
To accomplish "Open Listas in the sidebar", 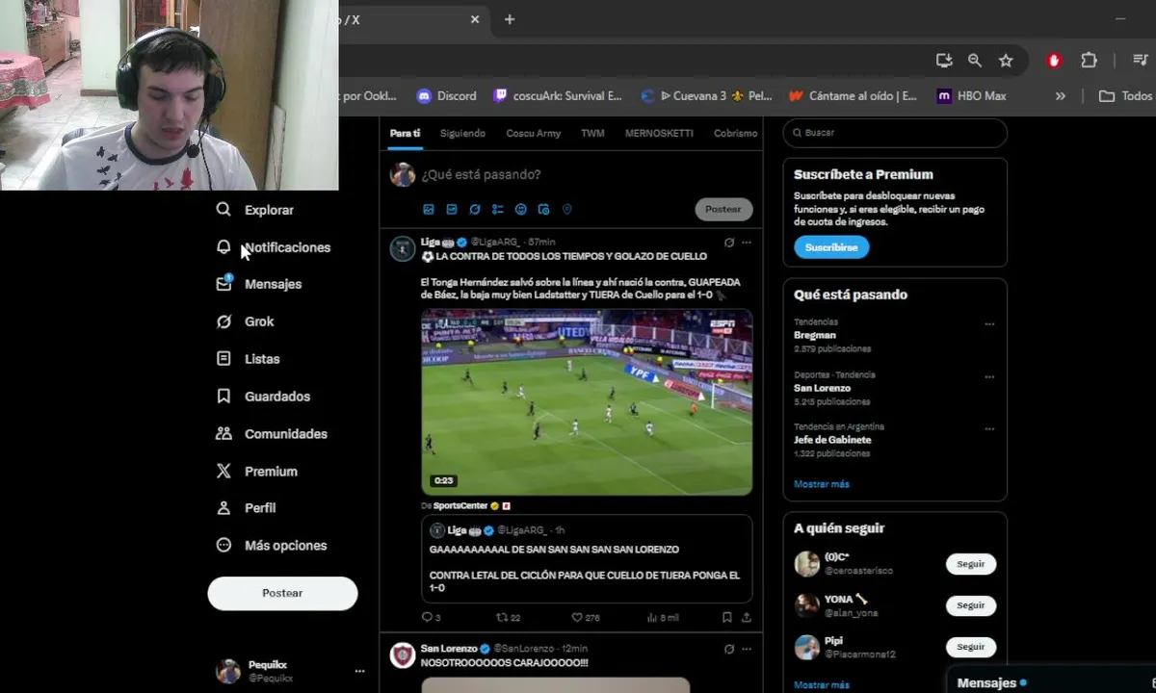I will [249, 359].
